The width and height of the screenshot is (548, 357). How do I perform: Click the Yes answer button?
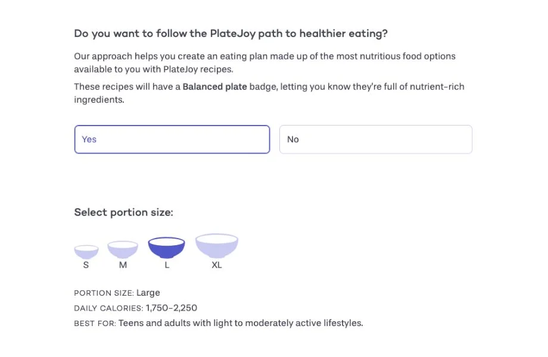click(172, 139)
